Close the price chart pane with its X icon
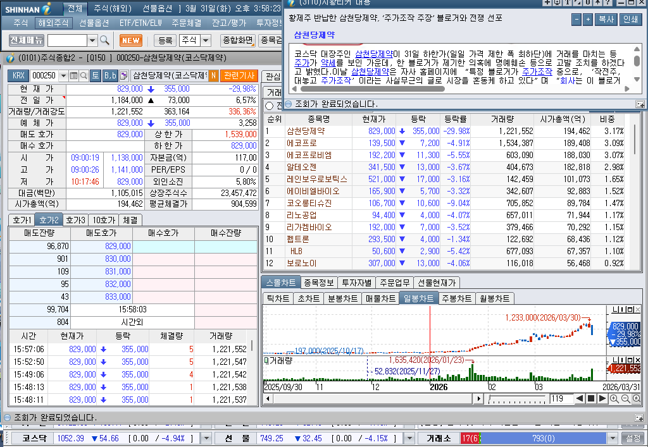 click(x=638, y=310)
